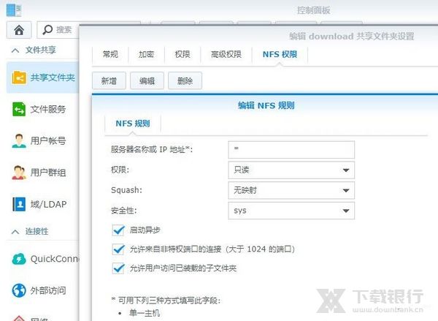Open the 用户群组 user group icon
Viewport: 438px width, 321px height.
point(19,173)
